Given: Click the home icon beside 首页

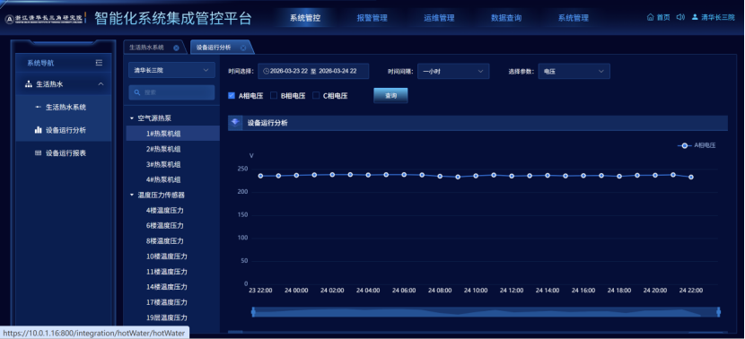Looking at the screenshot, I should (651, 17).
